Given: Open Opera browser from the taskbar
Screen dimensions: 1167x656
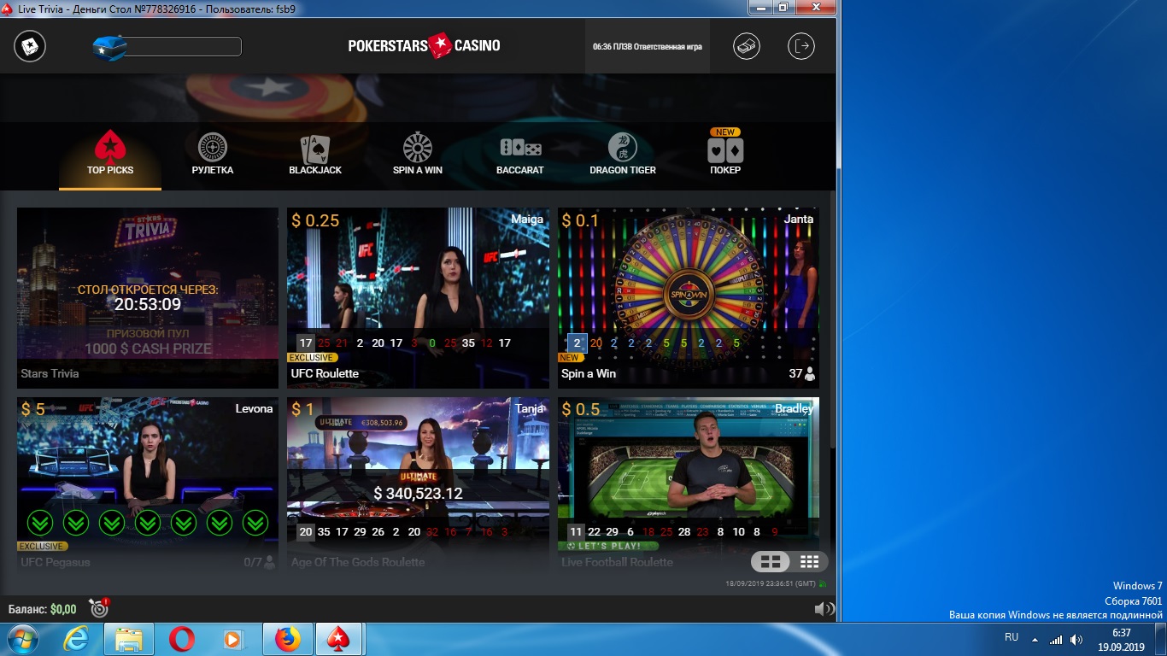Looking at the screenshot, I should [181, 639].
